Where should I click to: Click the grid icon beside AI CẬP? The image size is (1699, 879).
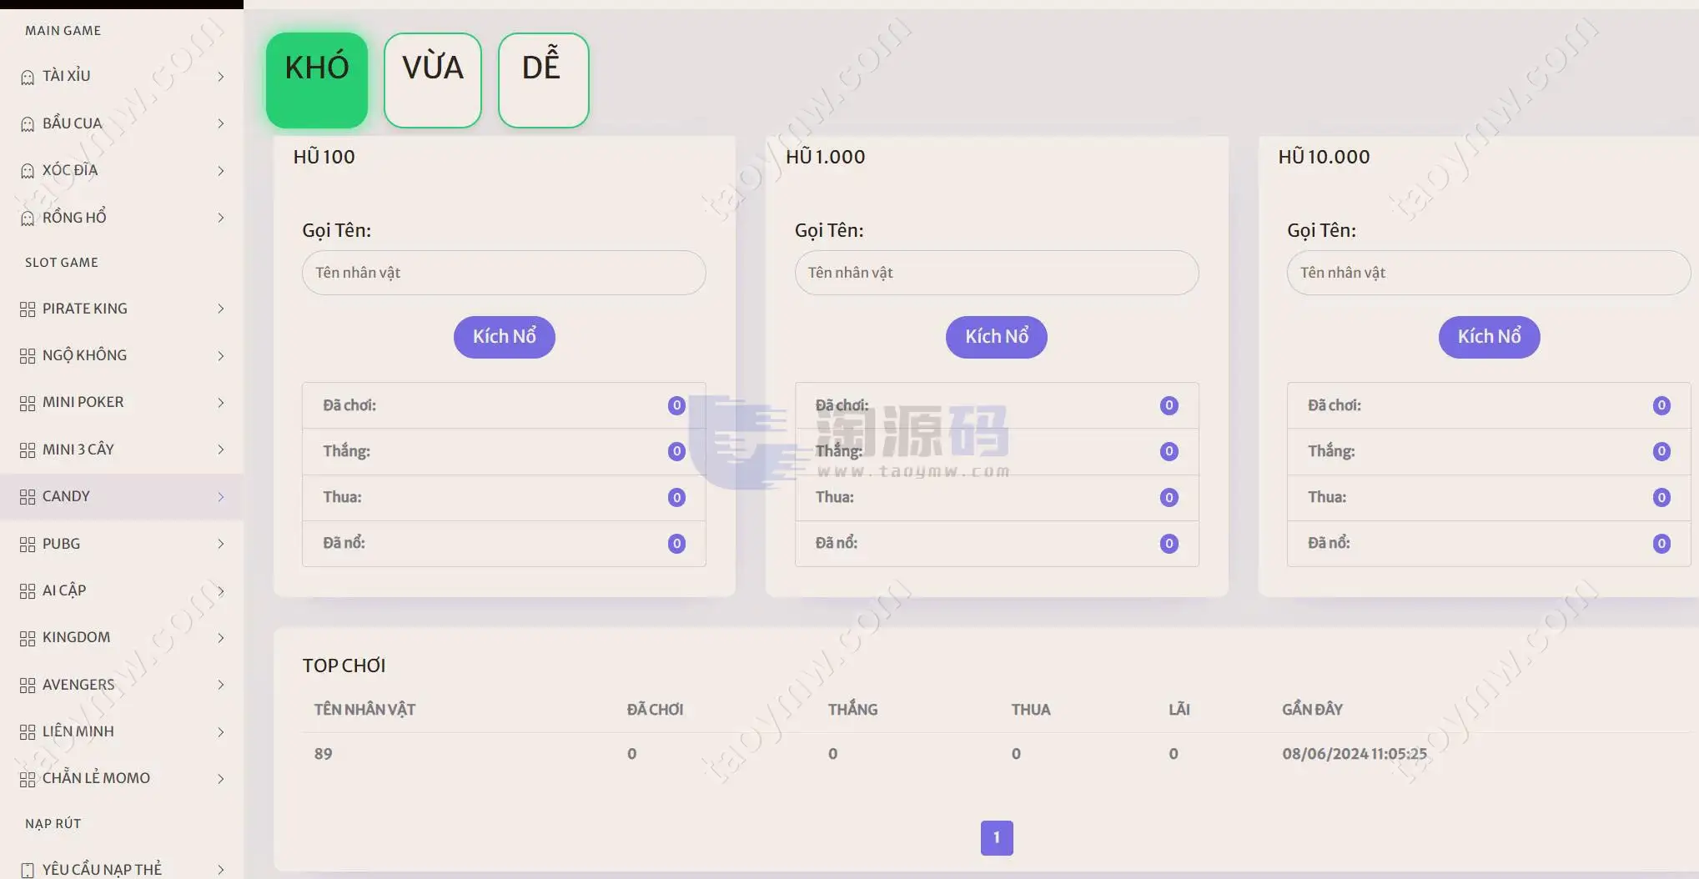[28, 591]
